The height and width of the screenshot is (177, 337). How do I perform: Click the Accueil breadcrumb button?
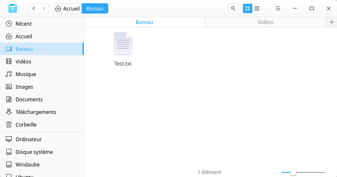tap(67, 8)
